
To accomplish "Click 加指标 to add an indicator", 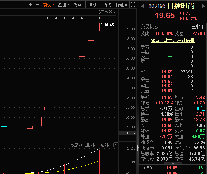I will (91, 145).
